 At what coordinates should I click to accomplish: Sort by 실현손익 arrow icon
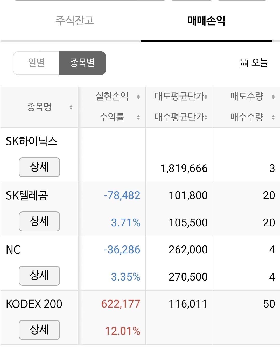(138, 97)
